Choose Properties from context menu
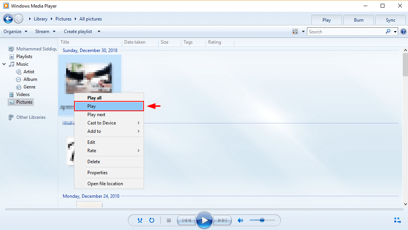This screenshot has width=408, height=230. [x=109, y=173]
